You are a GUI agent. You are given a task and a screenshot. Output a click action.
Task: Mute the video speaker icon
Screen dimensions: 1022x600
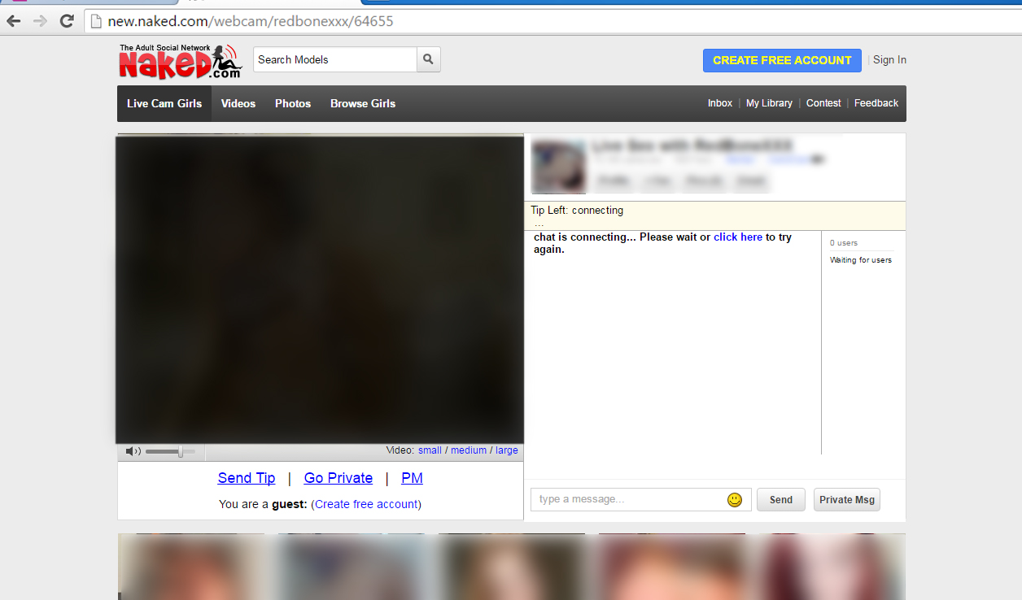tap(133, 451)
